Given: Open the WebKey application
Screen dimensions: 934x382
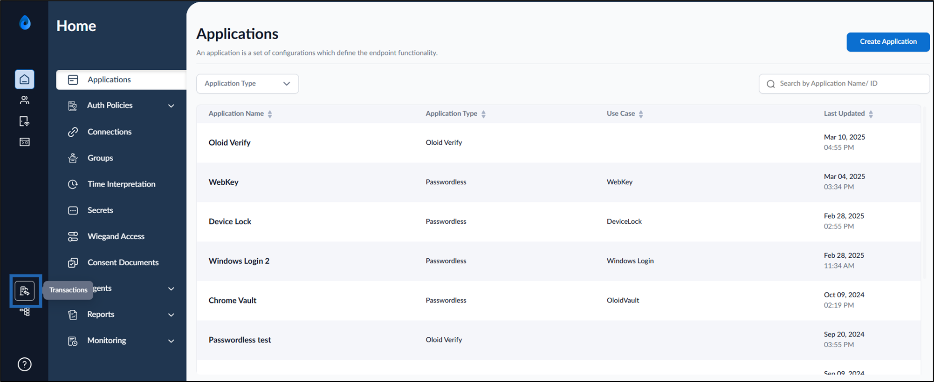Looking at the screenshot, I should pos(223,182).
